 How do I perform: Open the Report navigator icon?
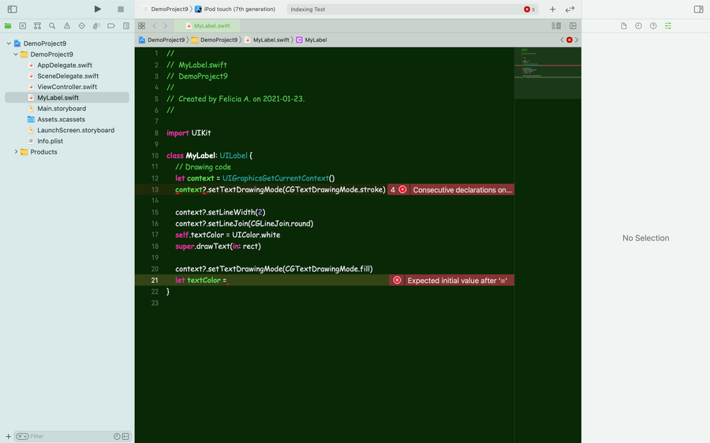pos(126,26)
